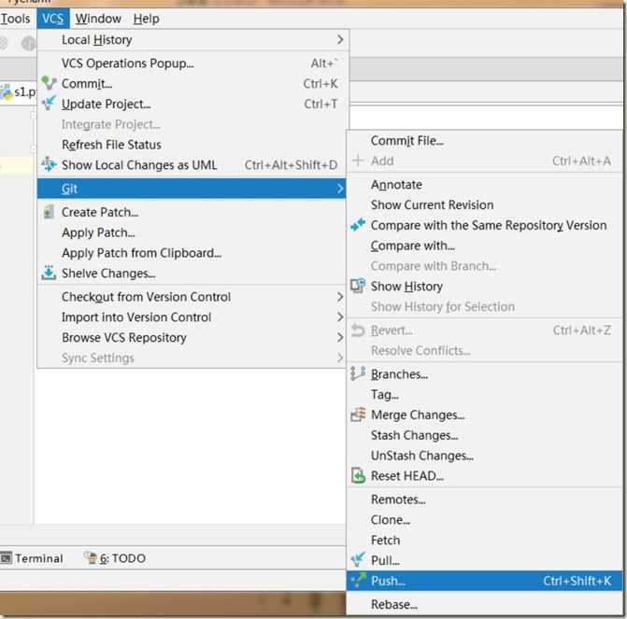Open the Tools menu
Screen dimensions: 627x619
(x=15, y=19)
